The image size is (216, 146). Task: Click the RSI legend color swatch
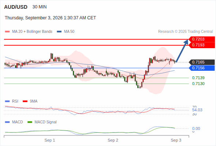(7, 101)
